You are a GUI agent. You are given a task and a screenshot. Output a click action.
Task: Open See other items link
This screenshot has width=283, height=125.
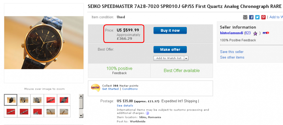[232, 57]
